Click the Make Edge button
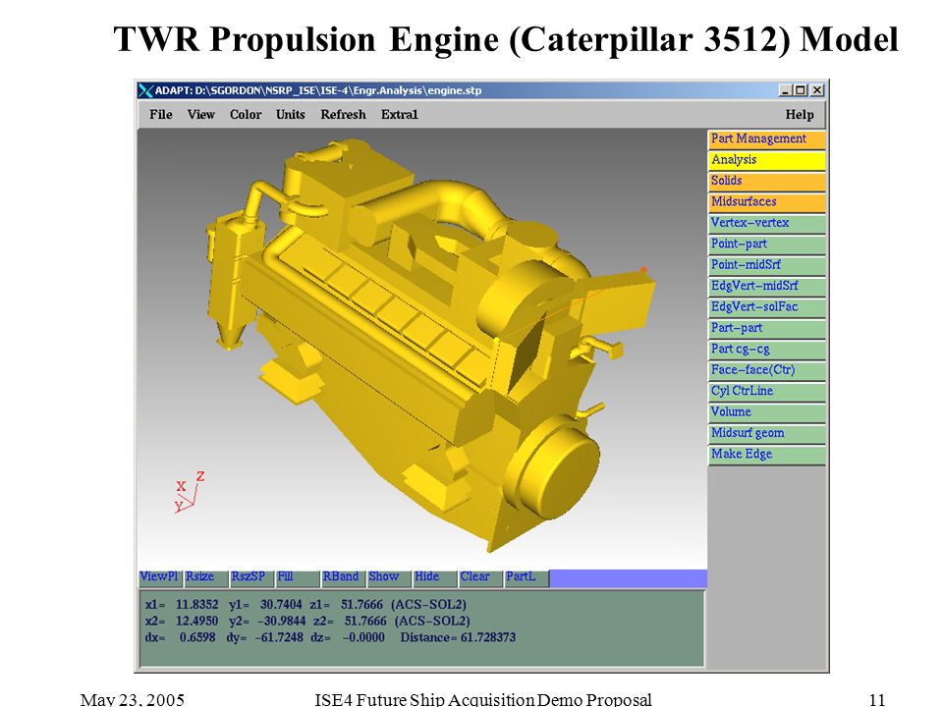The image size is (943, 707). point(767,455)
